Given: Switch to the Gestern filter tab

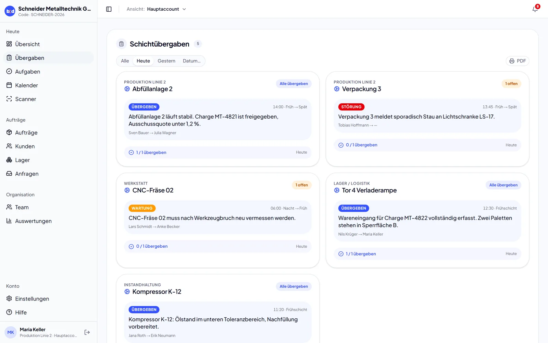Looking at the screenshot, I should coord(166,61).
